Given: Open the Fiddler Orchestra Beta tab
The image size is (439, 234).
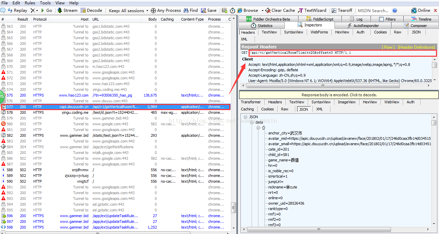Looking at the screenshot, I should tap(268, 19).
